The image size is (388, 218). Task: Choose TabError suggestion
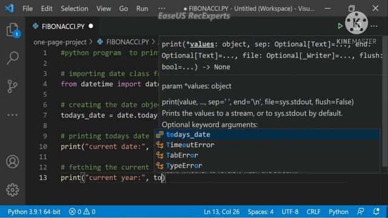pos(267,155)
